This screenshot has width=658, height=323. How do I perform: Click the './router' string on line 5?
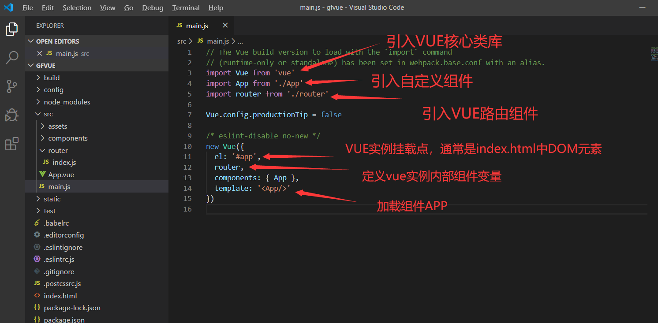point(308,94)
